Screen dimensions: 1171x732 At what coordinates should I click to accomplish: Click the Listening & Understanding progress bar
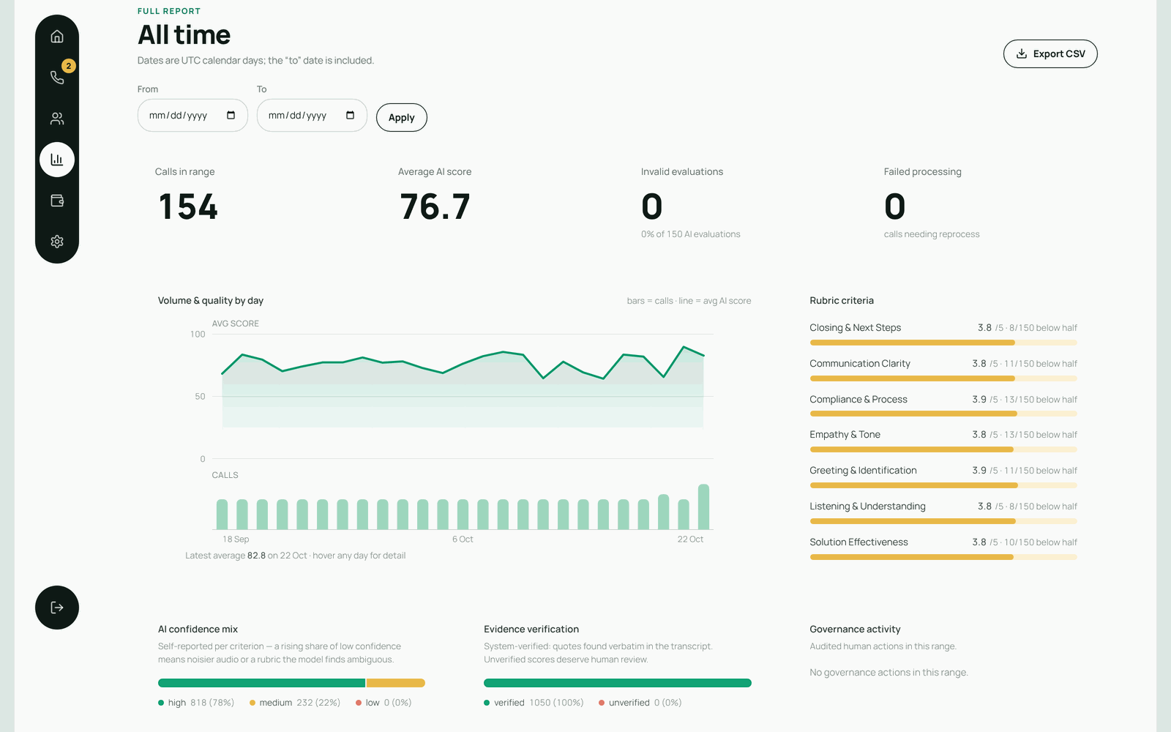point(943,521)
